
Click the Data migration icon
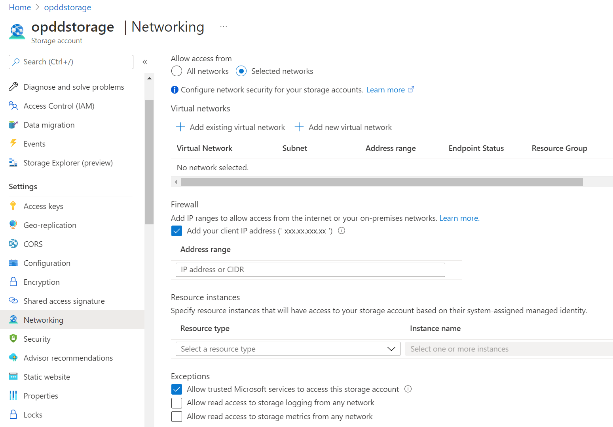point(13,125)
